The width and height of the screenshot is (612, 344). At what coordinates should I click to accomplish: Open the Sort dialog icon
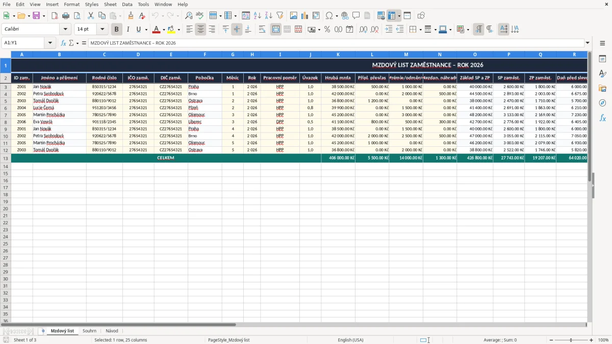pyautogui.click(x=246, y=16)
